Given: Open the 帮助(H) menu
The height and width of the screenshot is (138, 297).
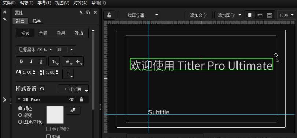Looking at the screenshot, I should click(99, 3).
